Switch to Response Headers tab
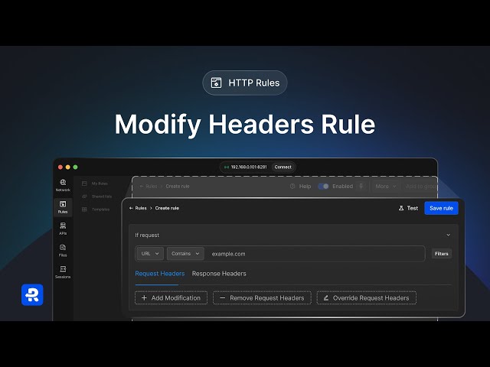 tap(219, 274)
